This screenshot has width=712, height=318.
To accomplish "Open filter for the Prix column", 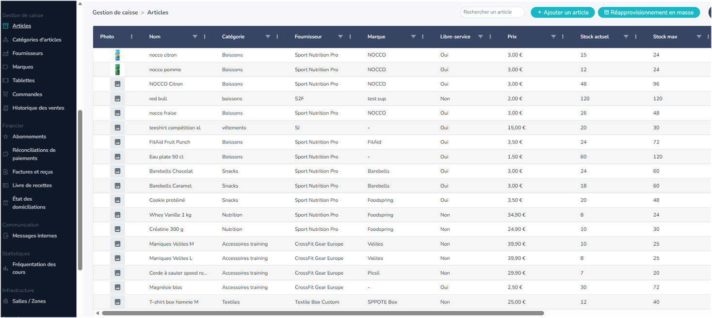I will click(553, 37).
